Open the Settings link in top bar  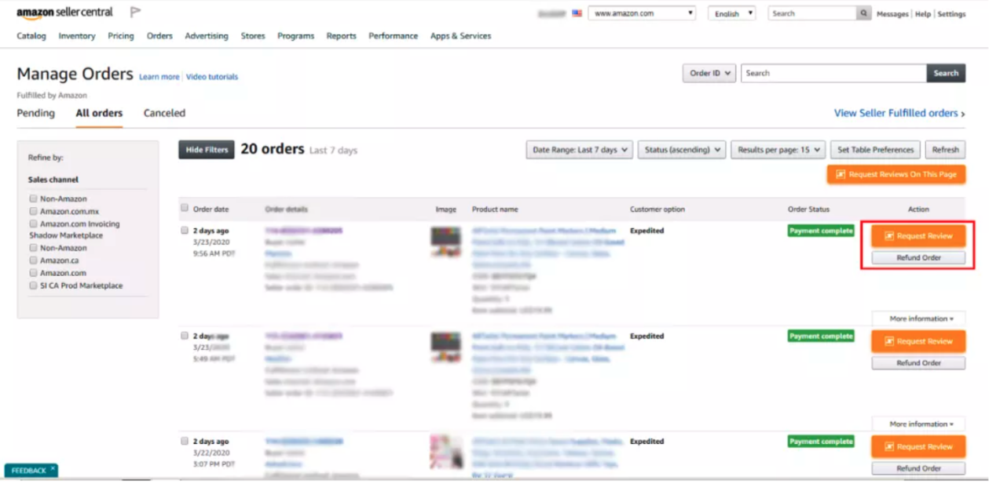pos(952,14)
